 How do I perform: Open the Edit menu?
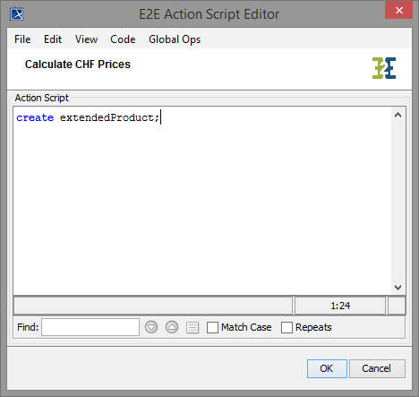coord(53,39)
